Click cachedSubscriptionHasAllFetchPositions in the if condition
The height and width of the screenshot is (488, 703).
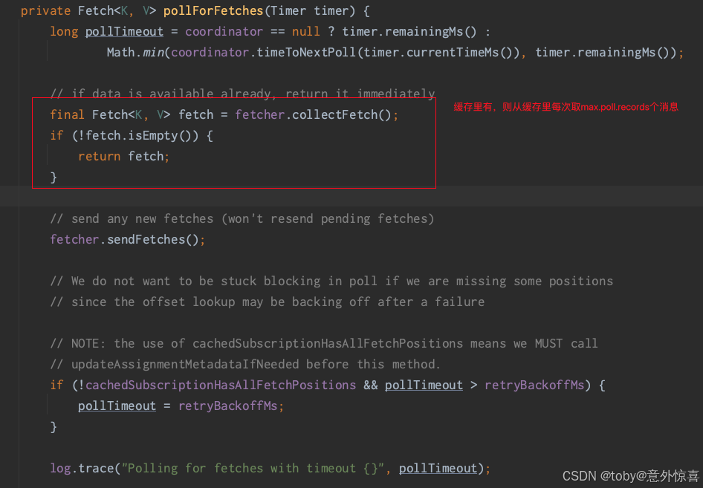tap(221, 385)
